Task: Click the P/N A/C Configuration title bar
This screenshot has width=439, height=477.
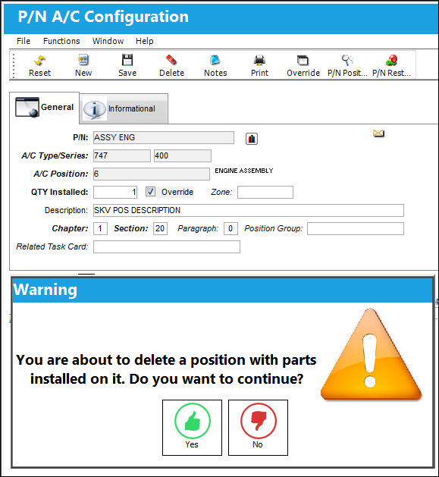Action: coord(221,17)
